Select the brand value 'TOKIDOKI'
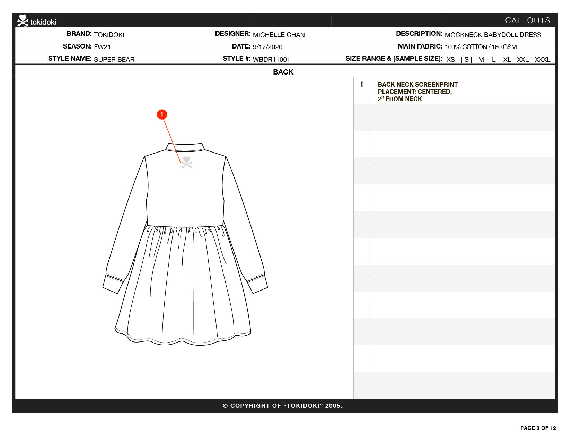Image resolution: width=572 pixels, height=442 pixels. (x=109, y=35)
